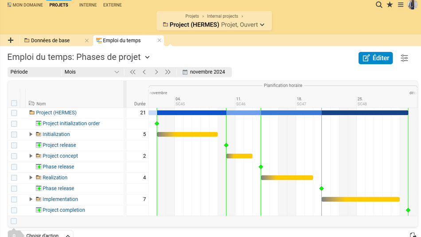Go to next period arrow
This screenshot has width=421, height=237.
tap(156, 72)
